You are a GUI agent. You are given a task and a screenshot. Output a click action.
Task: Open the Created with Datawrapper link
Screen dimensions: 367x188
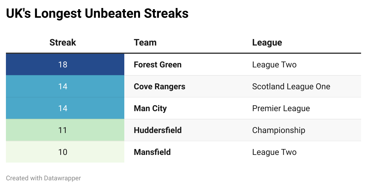[x=44, y=178]
